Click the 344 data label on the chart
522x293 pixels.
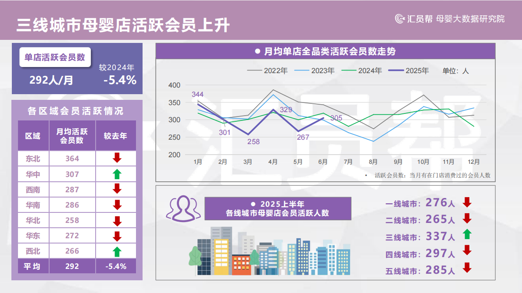(198, 93)
